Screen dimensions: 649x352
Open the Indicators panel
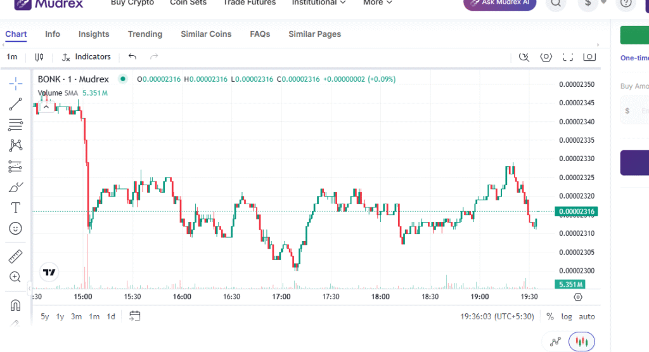pyautogui.click(x=86, y=57)
